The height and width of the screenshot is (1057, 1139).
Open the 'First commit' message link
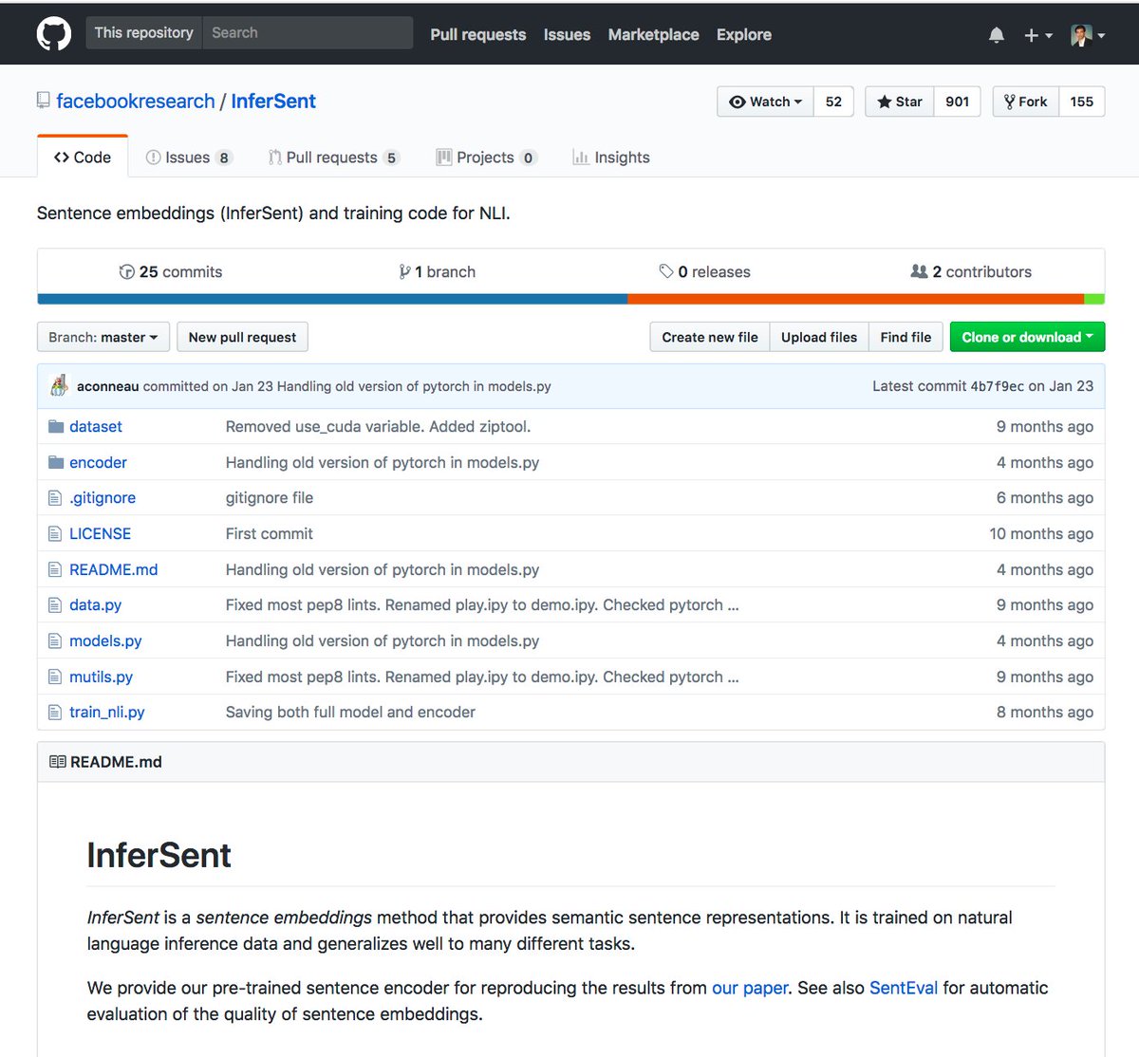(270, 534)
